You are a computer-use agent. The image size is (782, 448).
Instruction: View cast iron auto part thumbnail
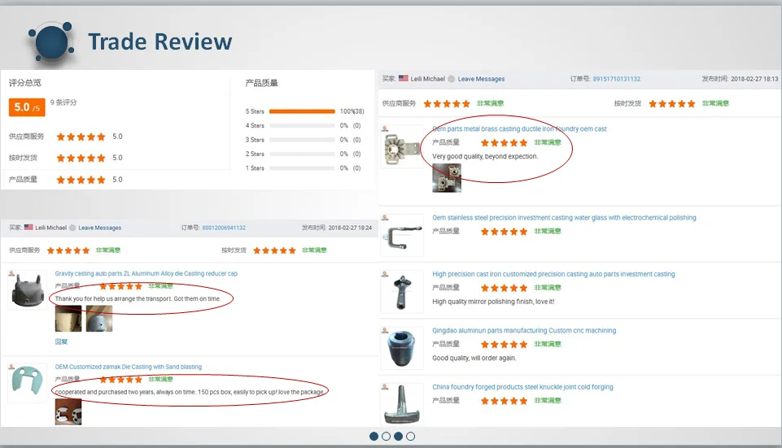pos(402,292)
